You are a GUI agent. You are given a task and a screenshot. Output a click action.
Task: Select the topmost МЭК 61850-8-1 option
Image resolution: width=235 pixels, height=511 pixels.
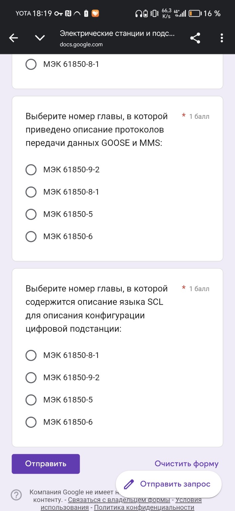(x=31, y=64)
